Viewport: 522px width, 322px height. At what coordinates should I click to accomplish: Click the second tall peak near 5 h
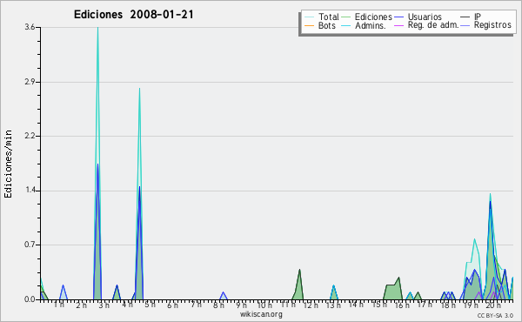pyautogui.click(x=139, y=90)
